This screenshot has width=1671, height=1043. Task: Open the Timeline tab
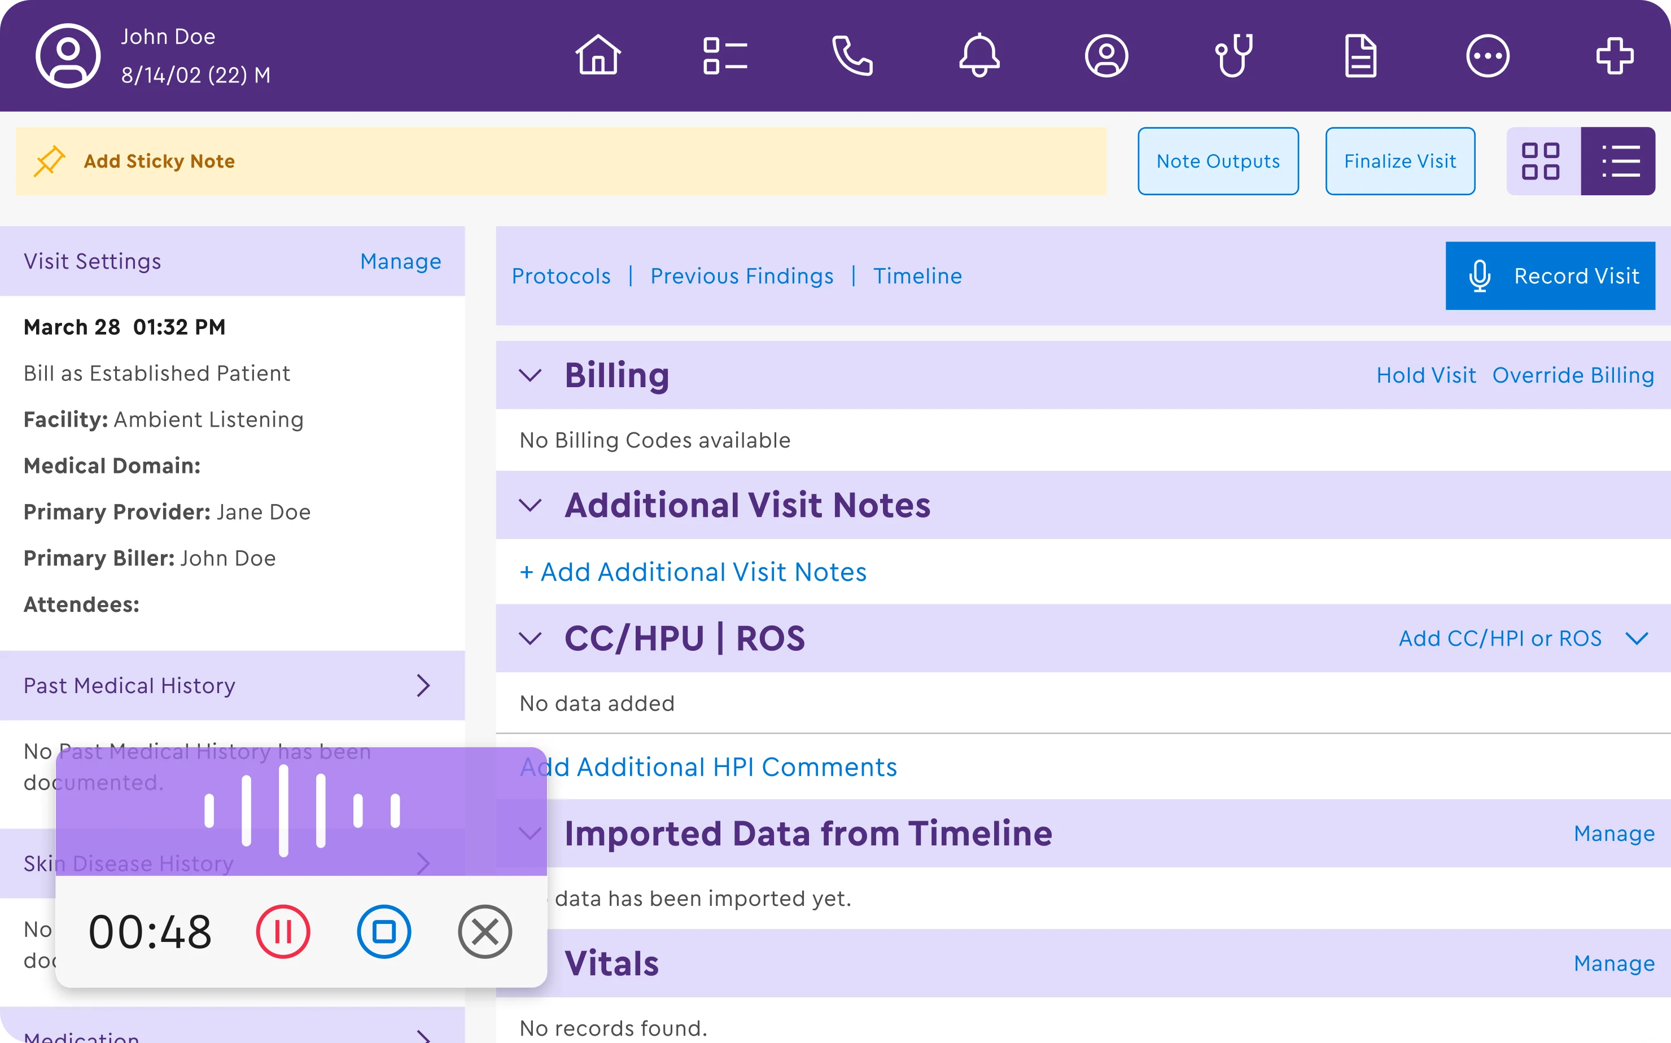[917, 276]
